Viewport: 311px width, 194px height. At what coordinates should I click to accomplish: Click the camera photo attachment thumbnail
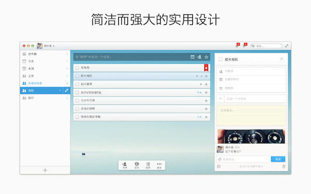click(x=251, y=137)
